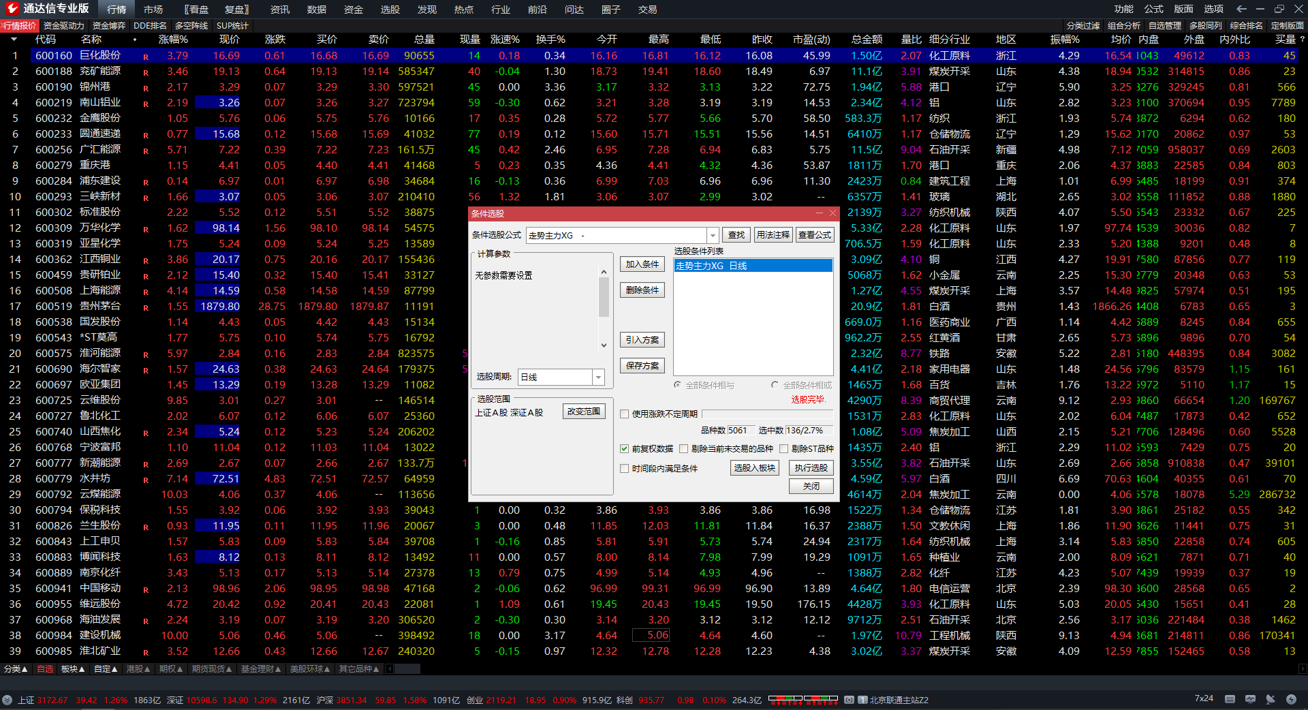Image resolution: width=1308 pixels, height=710 pixels.
Task: Switch to the 资金驱动力 tab
Action: coord(63,25)
